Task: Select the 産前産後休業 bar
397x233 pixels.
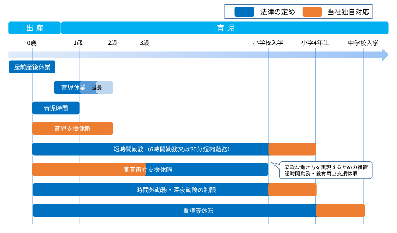Action: pos(32,67)
